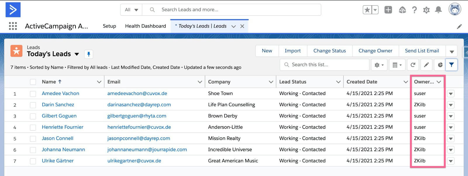Open the Setup gear in header

coord(426,10)
